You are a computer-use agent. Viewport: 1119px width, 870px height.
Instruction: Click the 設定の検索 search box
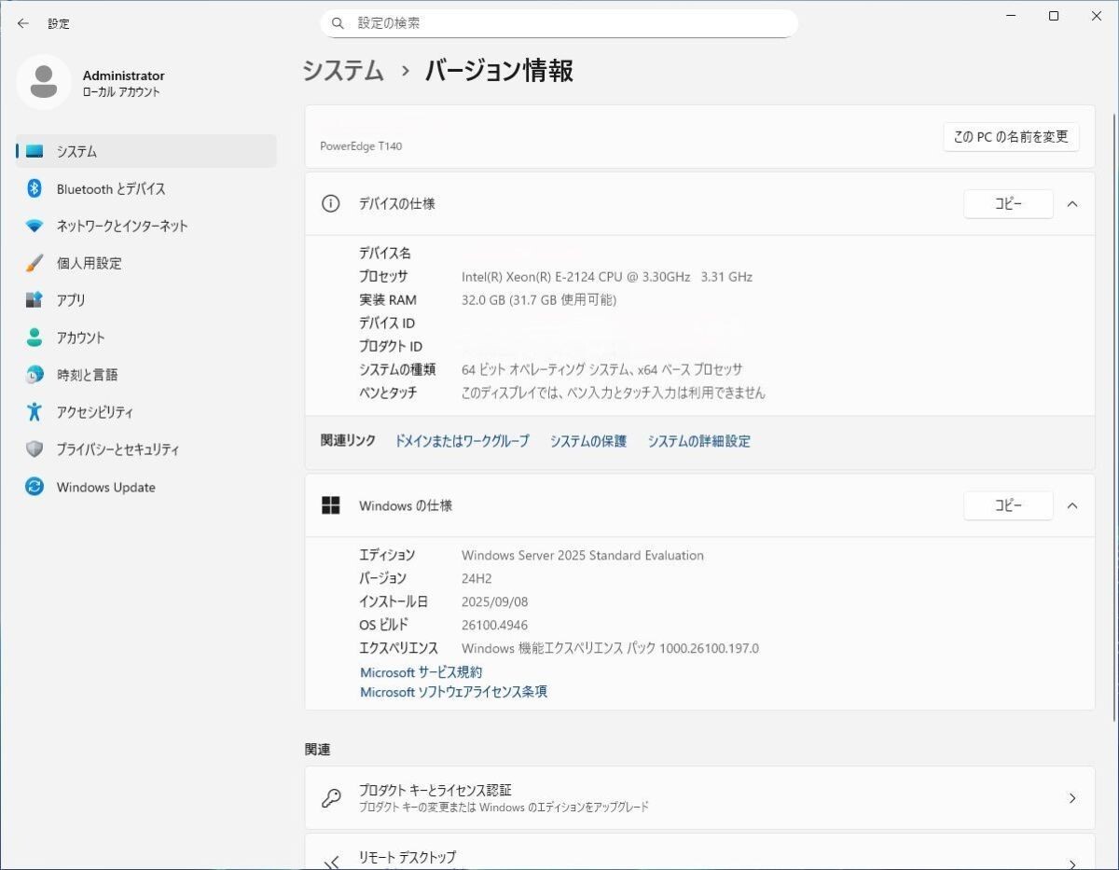[x=559, y=23]
